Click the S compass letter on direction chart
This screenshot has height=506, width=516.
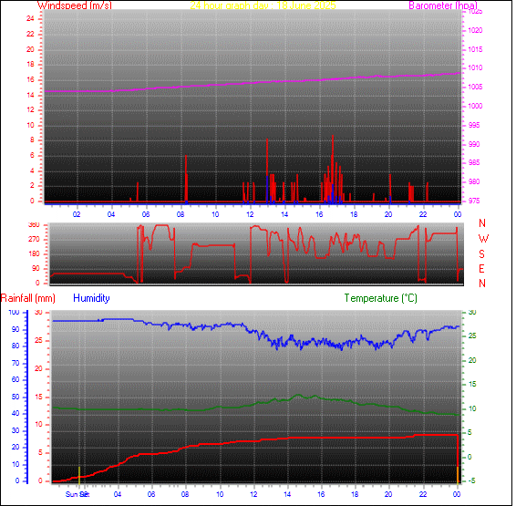coord(481,254)
